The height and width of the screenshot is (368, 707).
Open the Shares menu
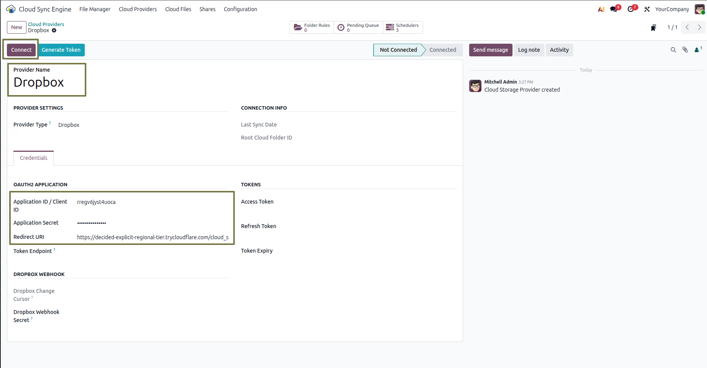tap(208, 9)
